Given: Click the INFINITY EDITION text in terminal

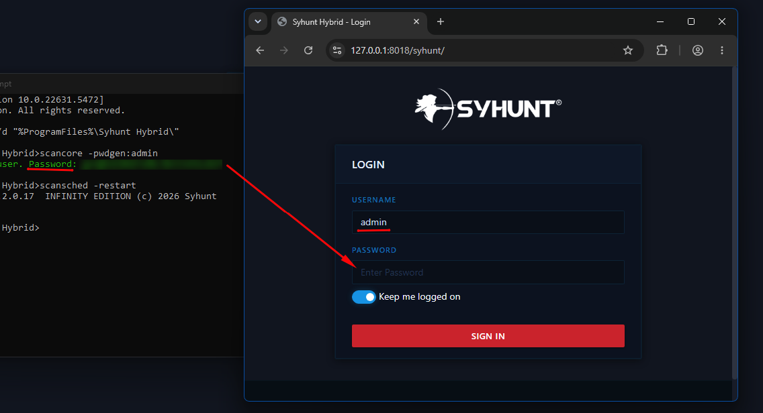Looking at the screenshot, I should pyautogui.click(x=88, y=196).
